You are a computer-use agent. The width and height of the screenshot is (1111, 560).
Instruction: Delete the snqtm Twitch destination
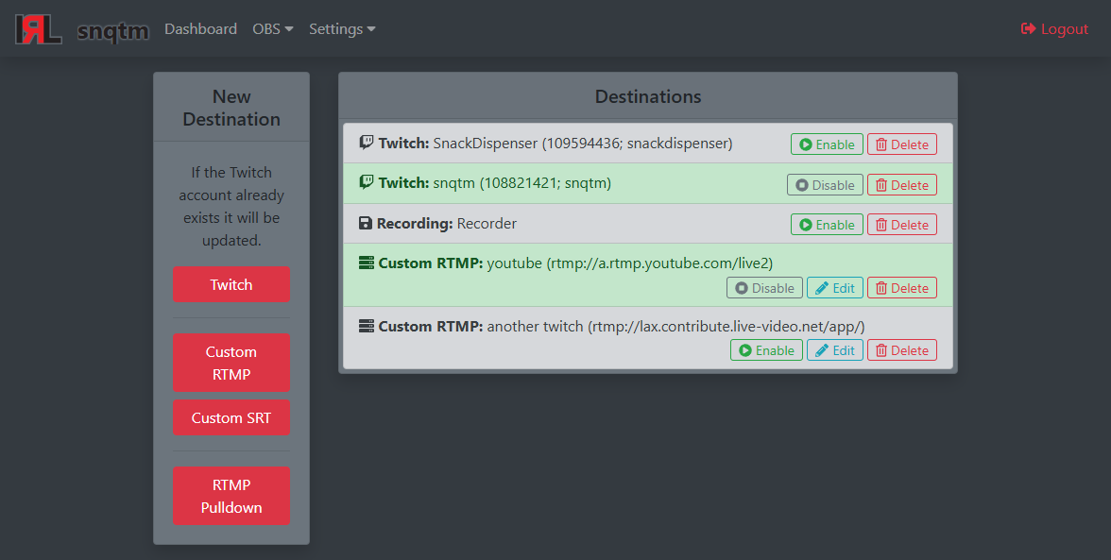(x=902, y=185)
